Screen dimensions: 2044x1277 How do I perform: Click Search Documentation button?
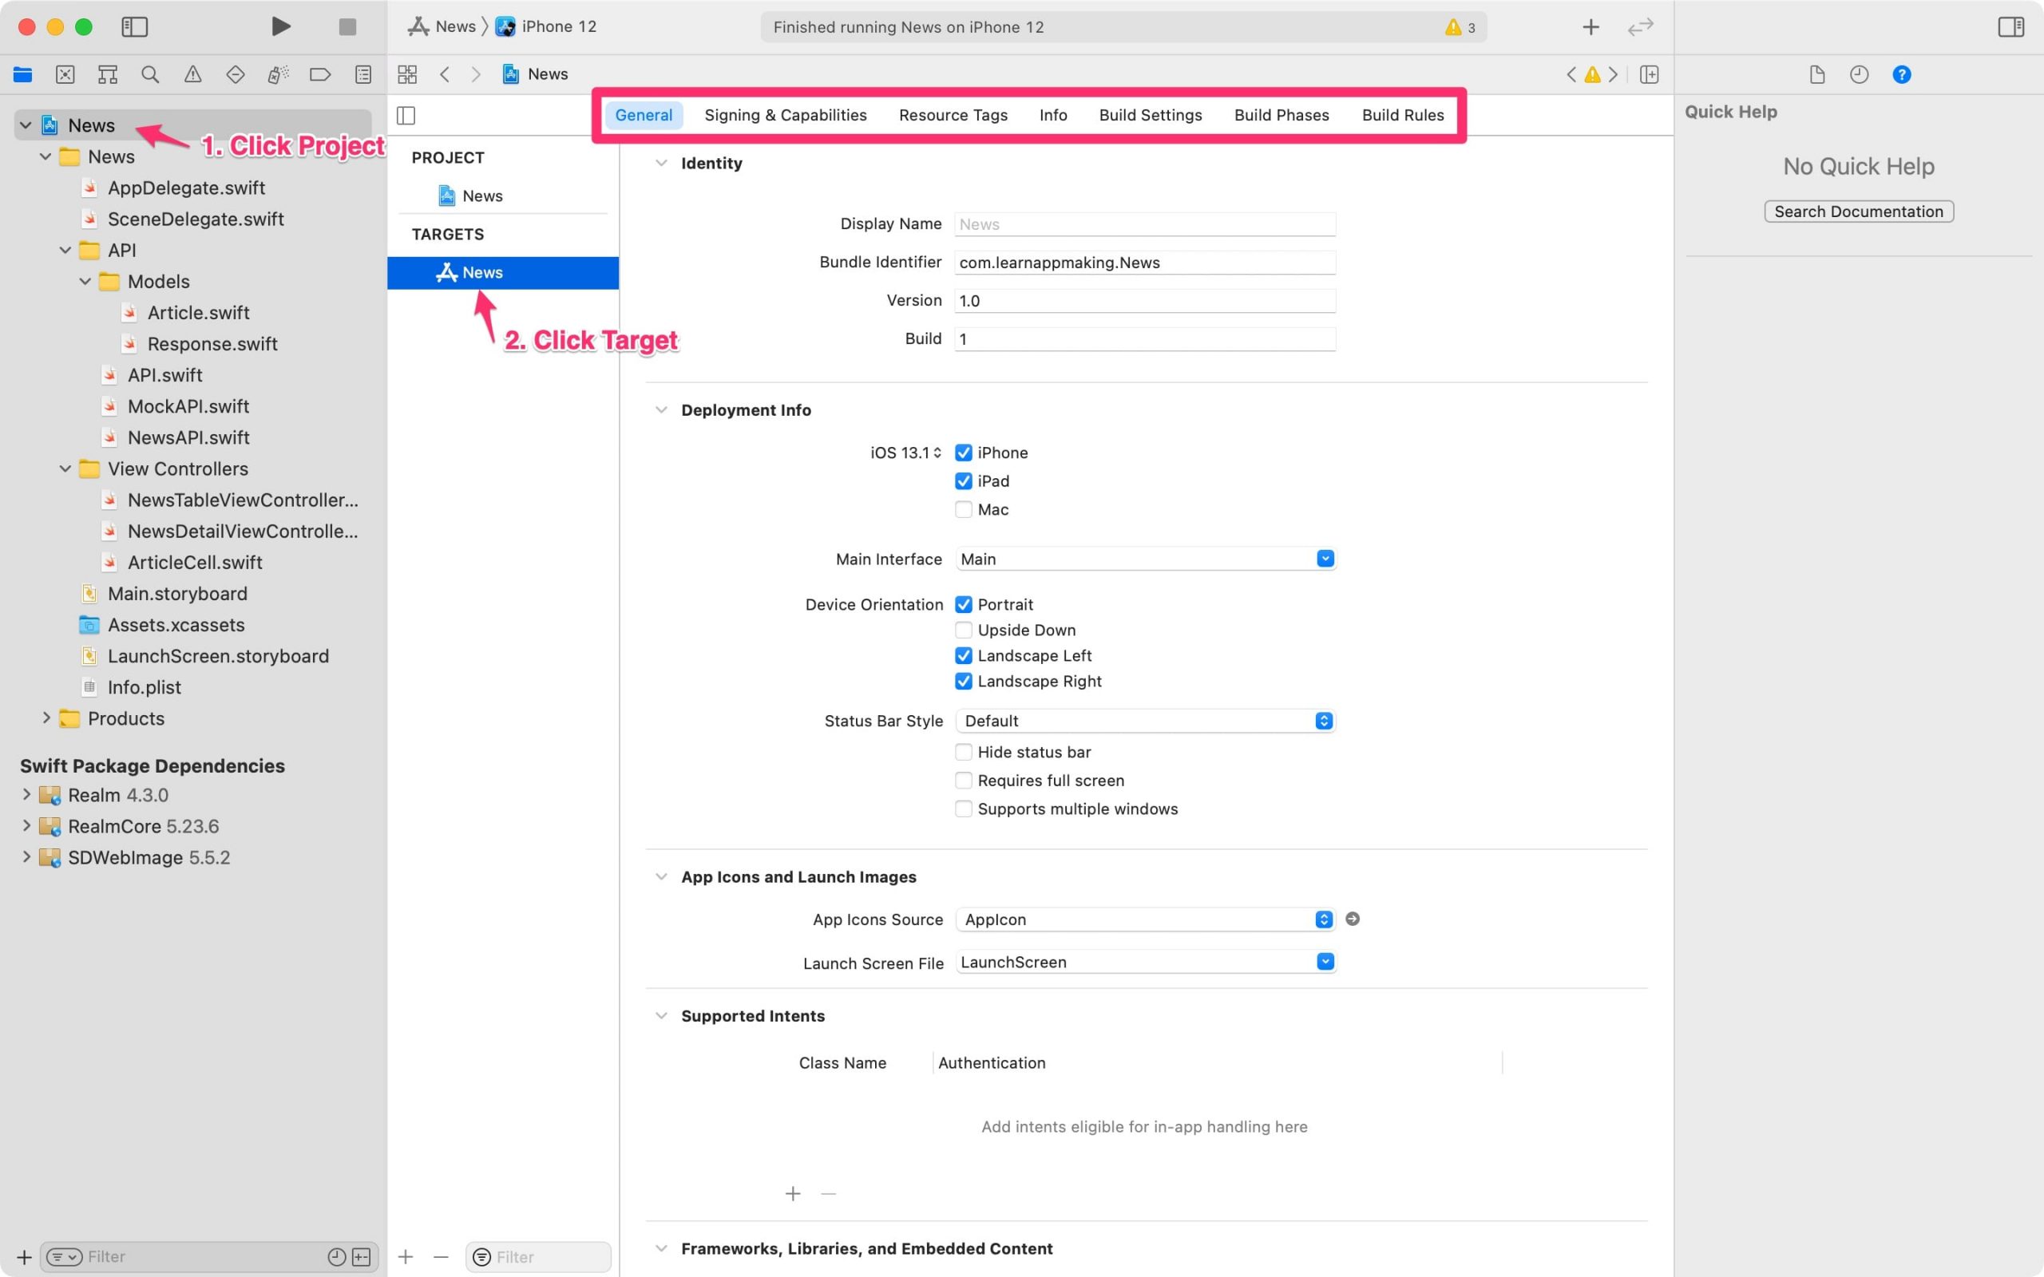(x=1858, y=212)
